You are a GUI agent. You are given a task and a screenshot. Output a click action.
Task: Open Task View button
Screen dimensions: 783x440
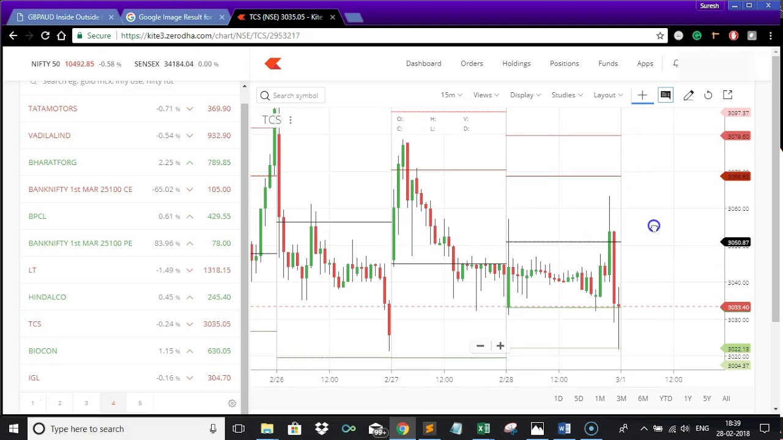pos(239,428)
